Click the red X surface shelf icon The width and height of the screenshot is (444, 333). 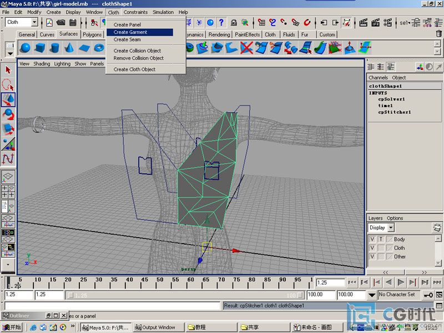pos(246,48)
